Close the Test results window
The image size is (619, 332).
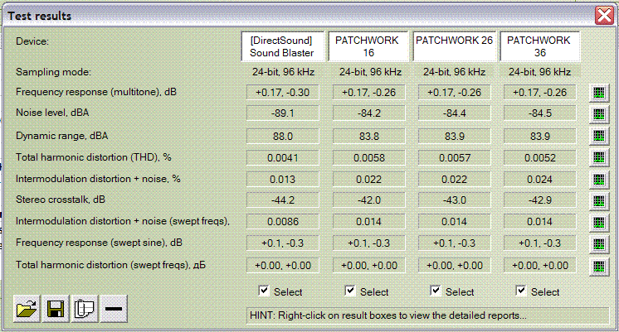604,16
